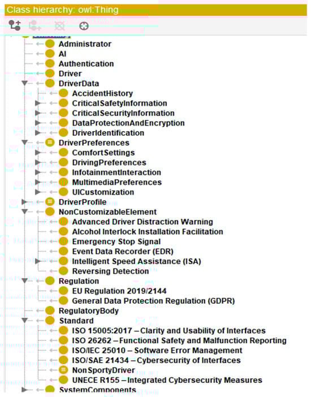The width and height of the screenshot is (311, 397).
Task: Click the AccidentHistory class circle icon
Action: 63,93
